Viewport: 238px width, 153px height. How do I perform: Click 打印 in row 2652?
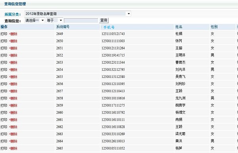tap(4, 55)
